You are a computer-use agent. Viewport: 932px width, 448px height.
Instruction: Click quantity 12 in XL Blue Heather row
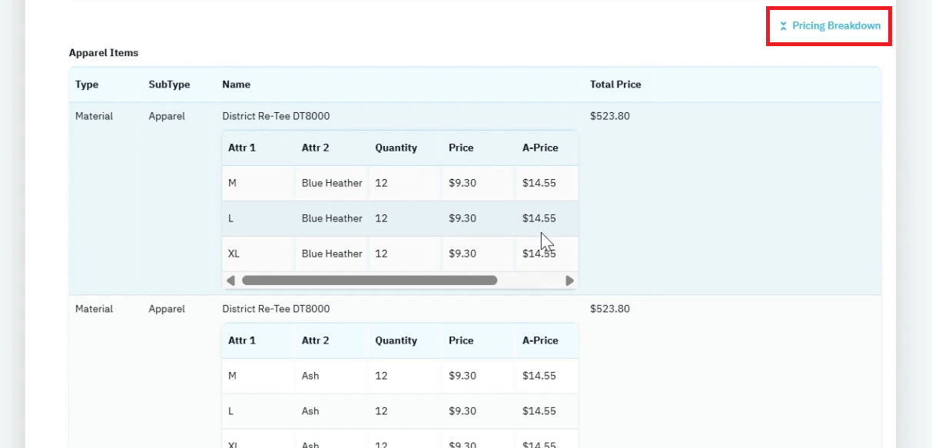381,254
